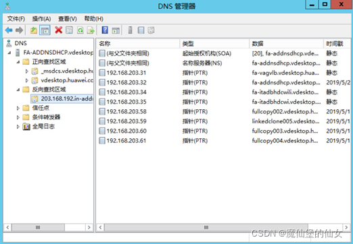The image size is (353, 244).
Task: Open the Properties toolbar icon
Action: (x=69, y=30)
